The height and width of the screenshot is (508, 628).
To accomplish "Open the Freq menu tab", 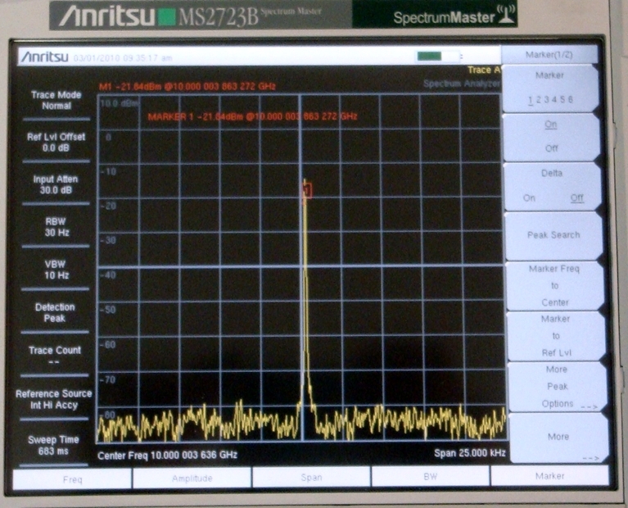I will click(72, 479).
